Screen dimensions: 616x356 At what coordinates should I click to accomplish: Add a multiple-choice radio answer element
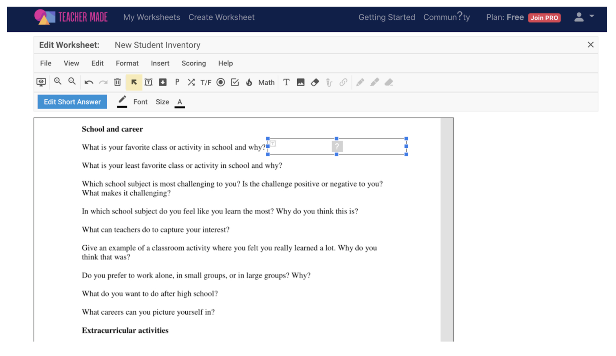(221, 82)
